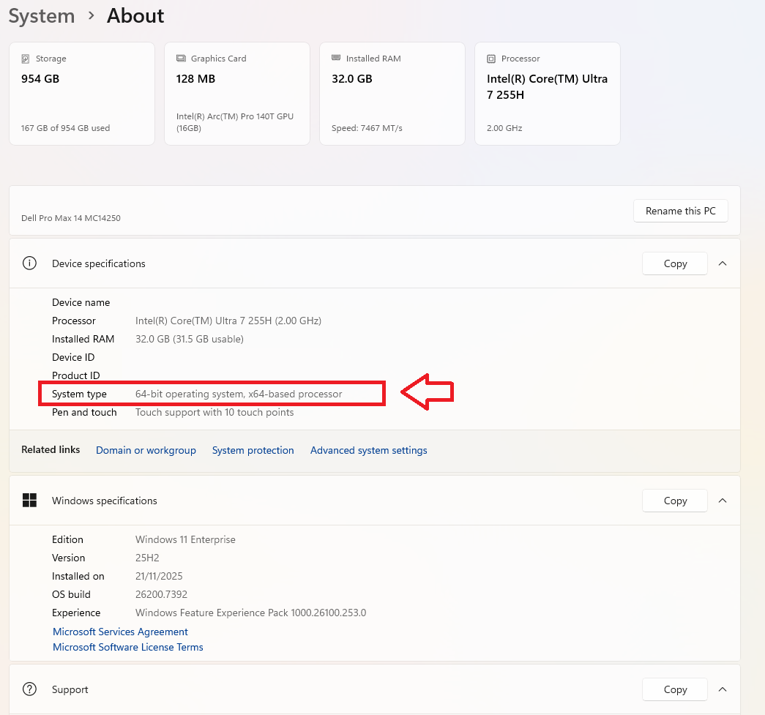Copy the Support section details

(675, 689)
